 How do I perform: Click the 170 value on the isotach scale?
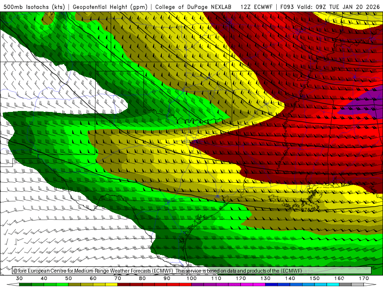364,278
